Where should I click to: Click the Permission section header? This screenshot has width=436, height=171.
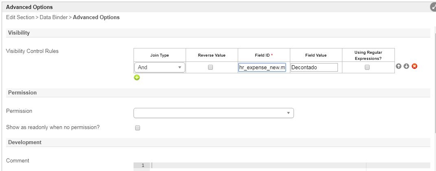[x=22, y=93]
